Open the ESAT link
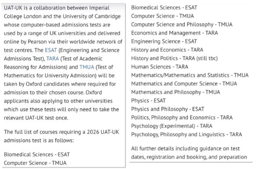Viewport: 256px width, 169px height. click(51, 50)
